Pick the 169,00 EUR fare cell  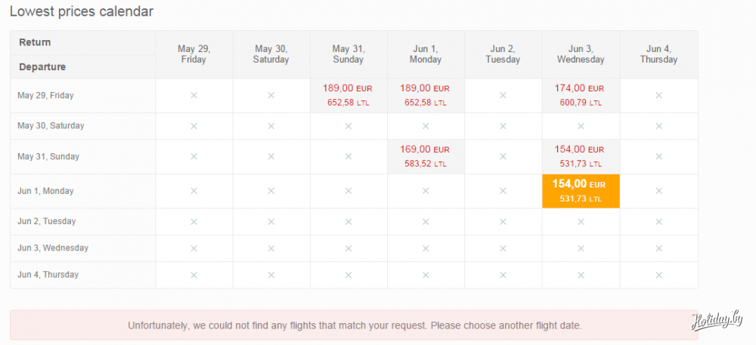[x=425, y=156]
